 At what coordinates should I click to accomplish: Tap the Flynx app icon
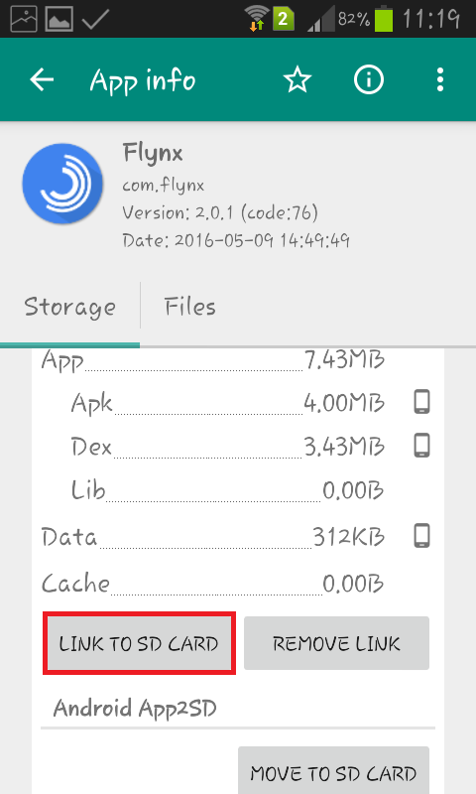(62, 184)
